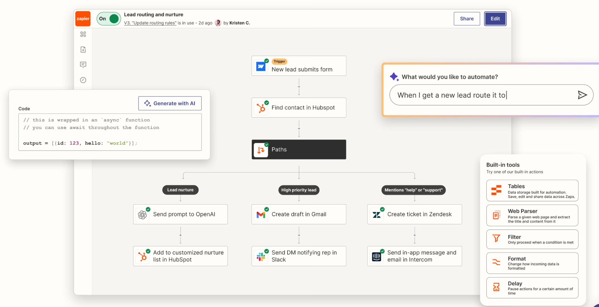Click HubSpot icon on nurture list step
Viewport: 599px width, 307px height.
[142, 257]
